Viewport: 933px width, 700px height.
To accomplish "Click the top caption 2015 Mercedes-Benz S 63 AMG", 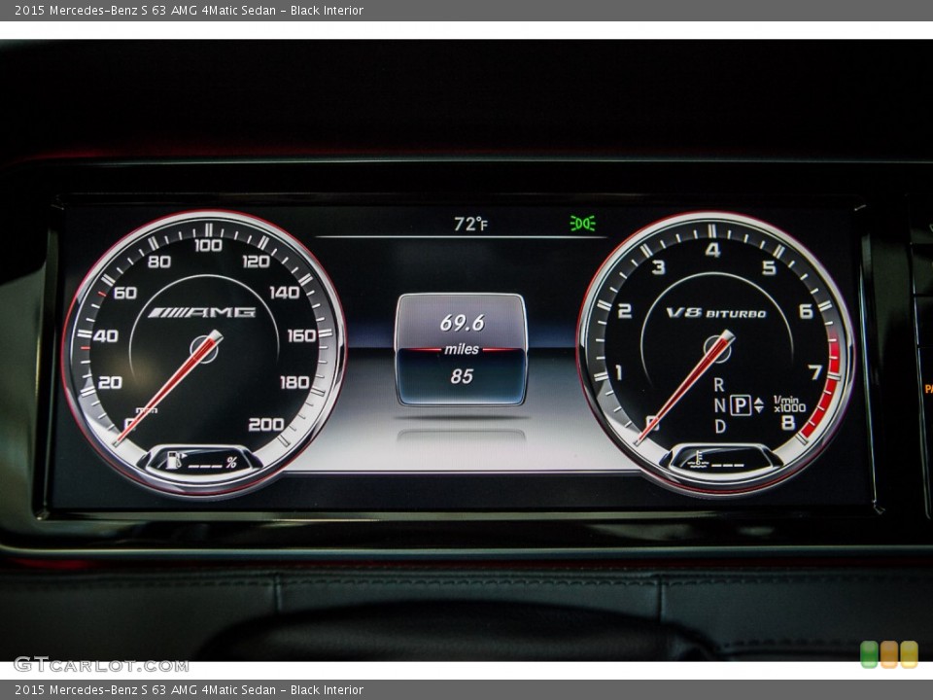I will (189, 10).
